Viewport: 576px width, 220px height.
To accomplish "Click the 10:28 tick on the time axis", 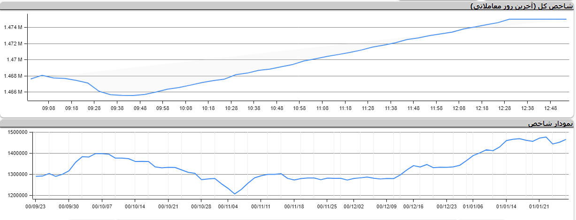I will click(x=231, y=108).
